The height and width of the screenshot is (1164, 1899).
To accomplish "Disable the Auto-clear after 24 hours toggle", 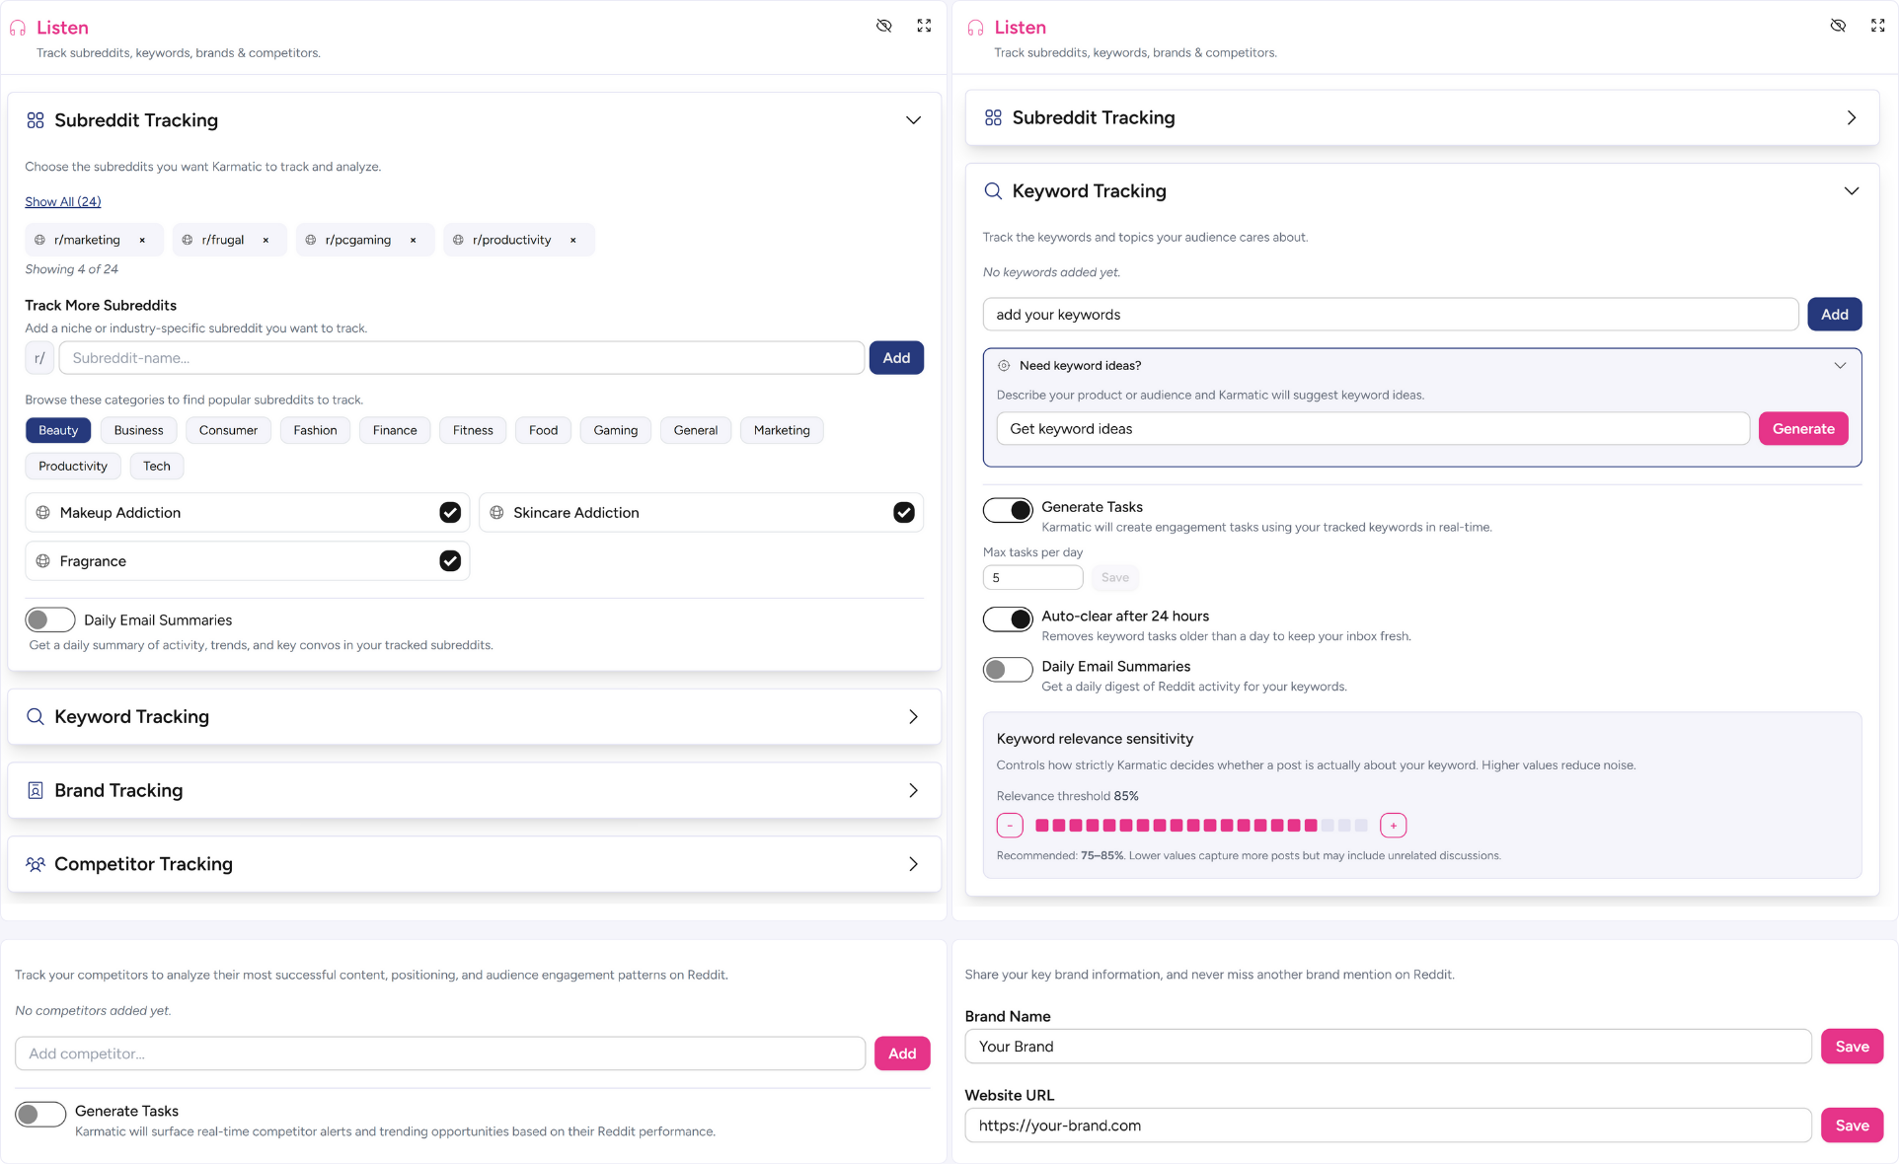I will point(1008,618).
